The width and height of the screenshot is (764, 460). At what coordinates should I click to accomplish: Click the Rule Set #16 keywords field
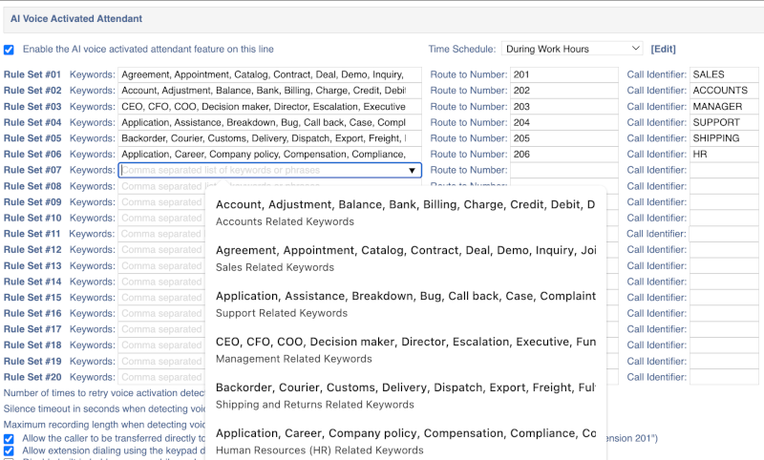coord(161,313)
